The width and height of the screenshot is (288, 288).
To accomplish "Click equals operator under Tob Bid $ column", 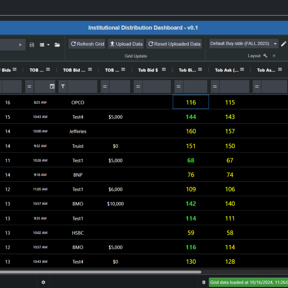I will click(138, 86).
